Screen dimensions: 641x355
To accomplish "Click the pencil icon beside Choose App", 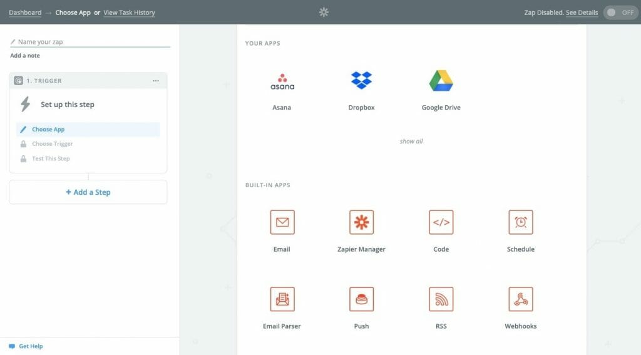I will coord(23,129).
